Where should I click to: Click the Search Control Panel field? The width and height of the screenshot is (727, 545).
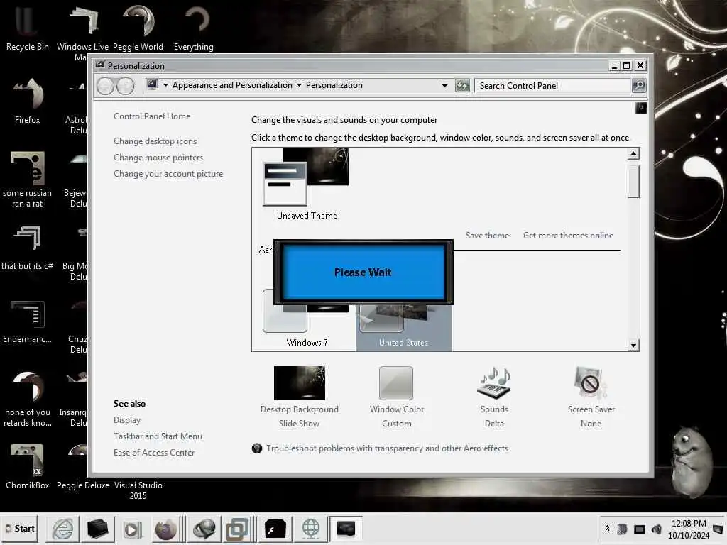coord(552,86)
